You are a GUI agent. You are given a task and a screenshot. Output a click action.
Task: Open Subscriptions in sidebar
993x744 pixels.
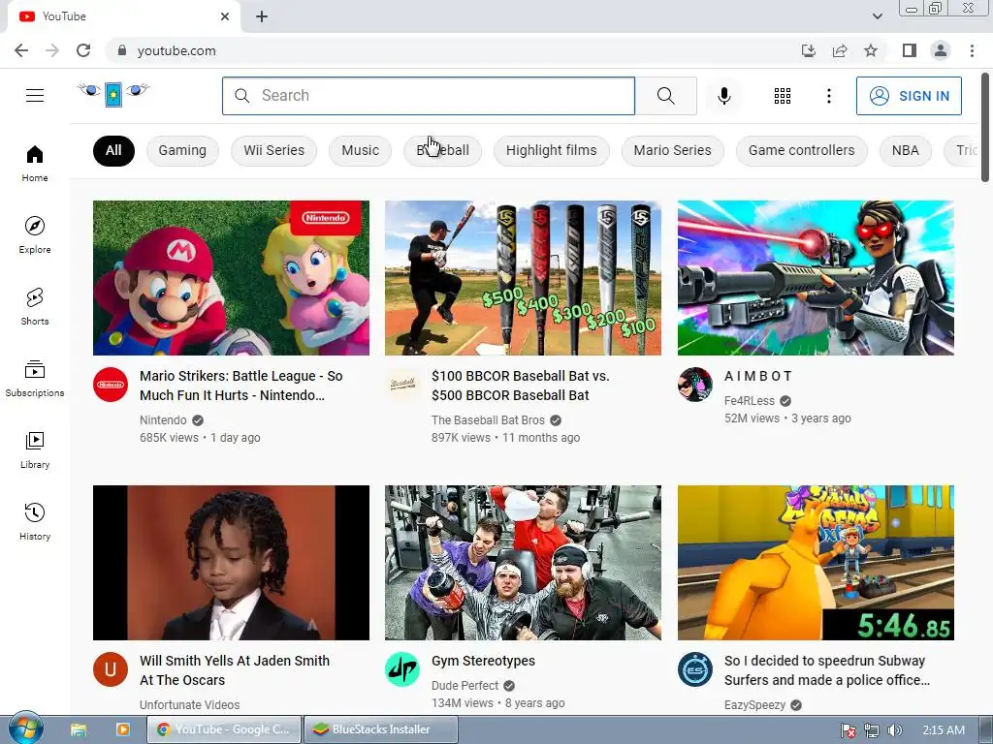click(x=35, y=379)
